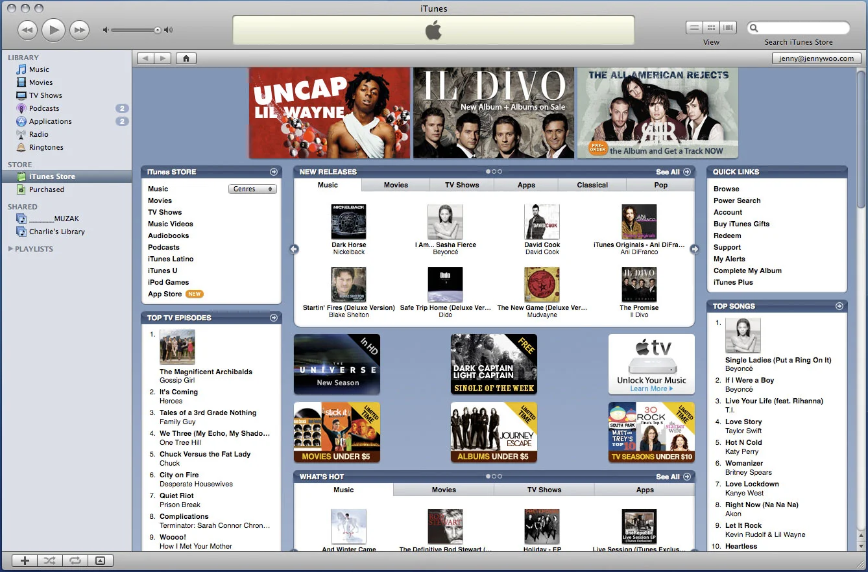Switch to grid view
Screen dimensions: 868x572
712,28
